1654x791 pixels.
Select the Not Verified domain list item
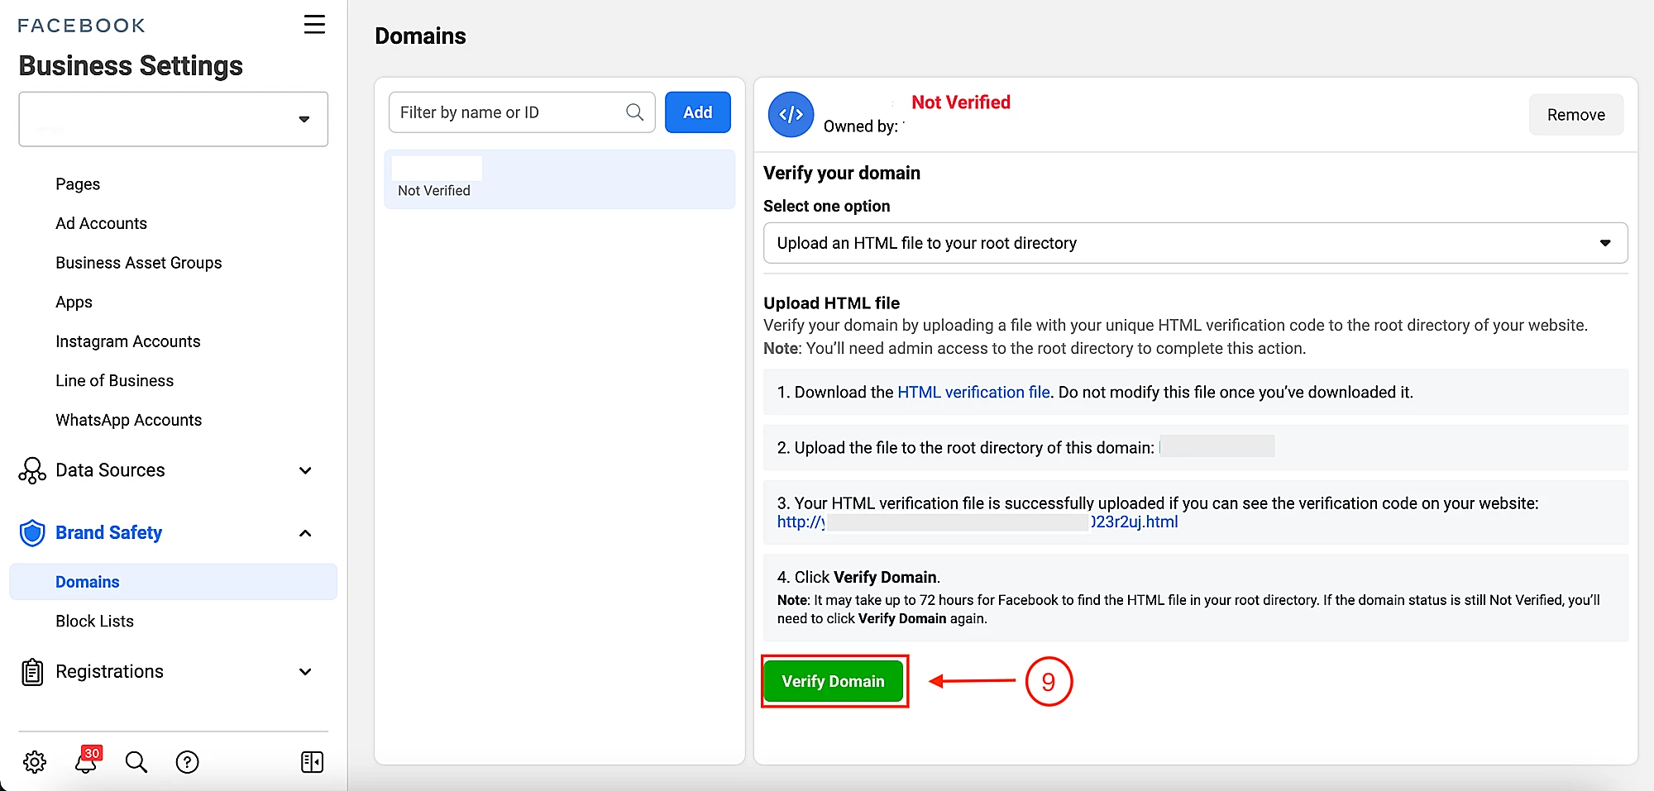tap(560, 179)
